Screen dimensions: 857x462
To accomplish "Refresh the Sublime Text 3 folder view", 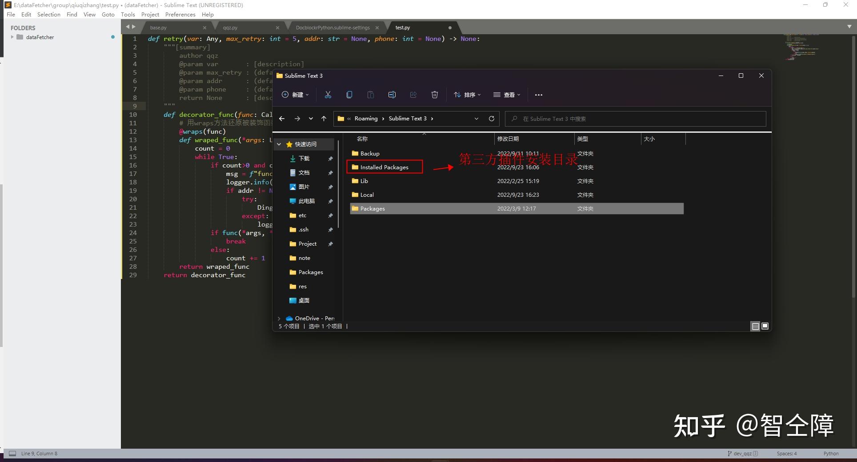I will click(492, 119).
